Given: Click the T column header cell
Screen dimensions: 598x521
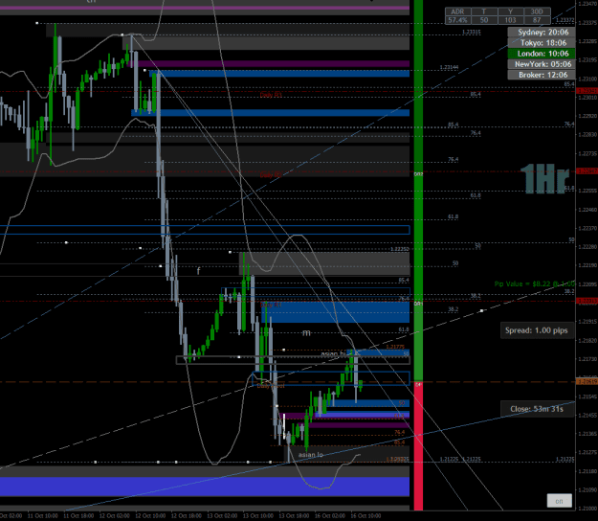Looking at the screenshot, I should click(484, 11).
